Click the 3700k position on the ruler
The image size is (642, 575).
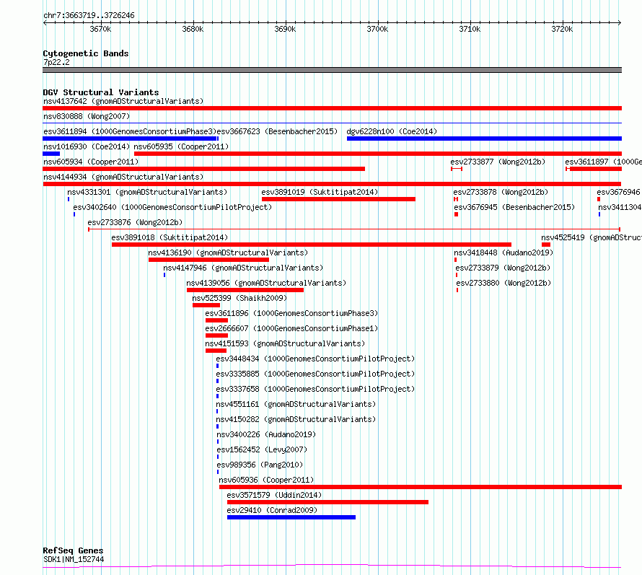click(377, 29)
